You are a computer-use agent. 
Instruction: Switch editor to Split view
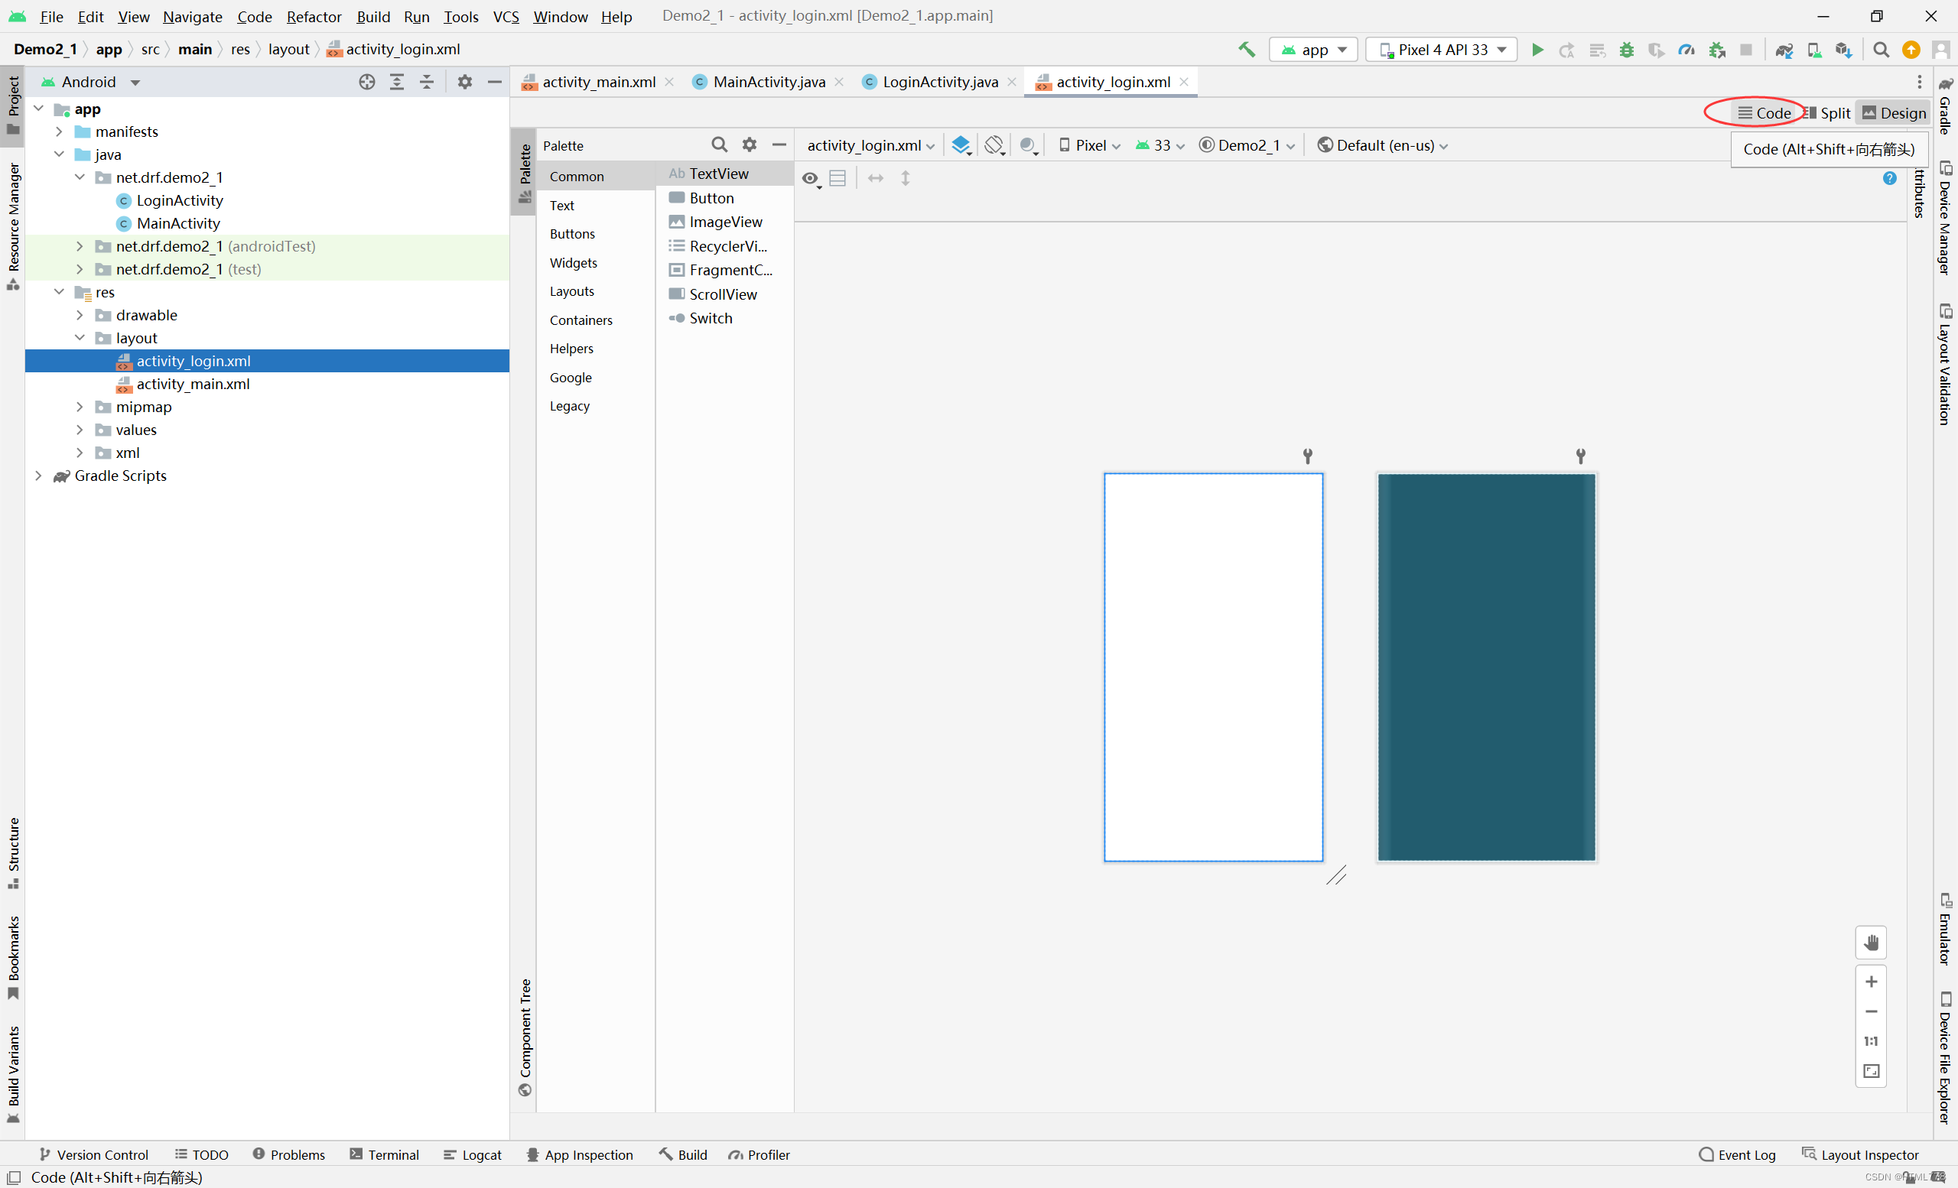pos(1828,113)
